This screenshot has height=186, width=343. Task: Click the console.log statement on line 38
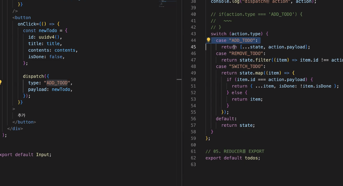[x=263, y=2]
